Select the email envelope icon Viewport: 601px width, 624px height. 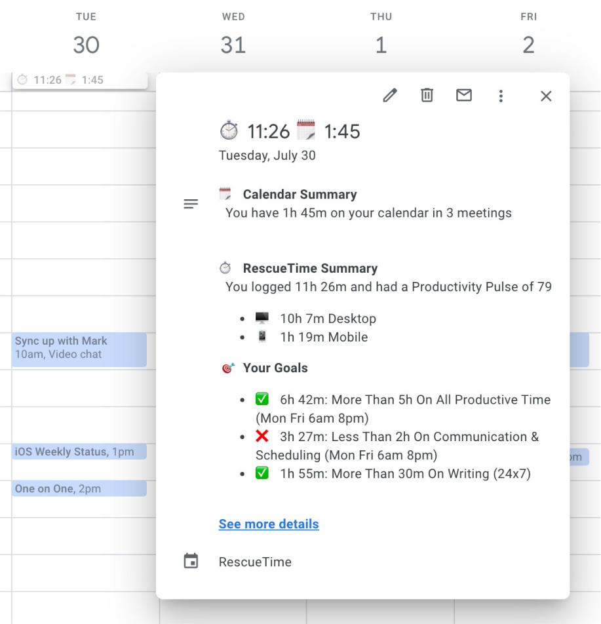(x=464, y=95)
